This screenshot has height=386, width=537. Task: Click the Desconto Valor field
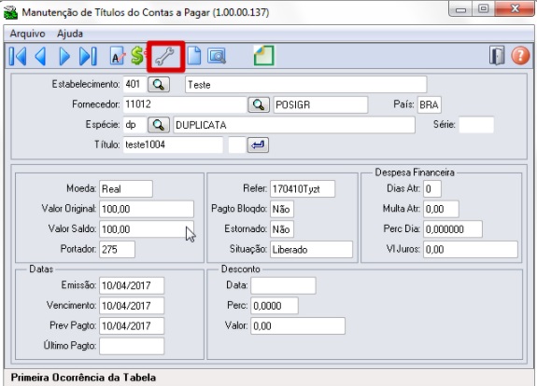pyautogui.click(x=298, y=325)
